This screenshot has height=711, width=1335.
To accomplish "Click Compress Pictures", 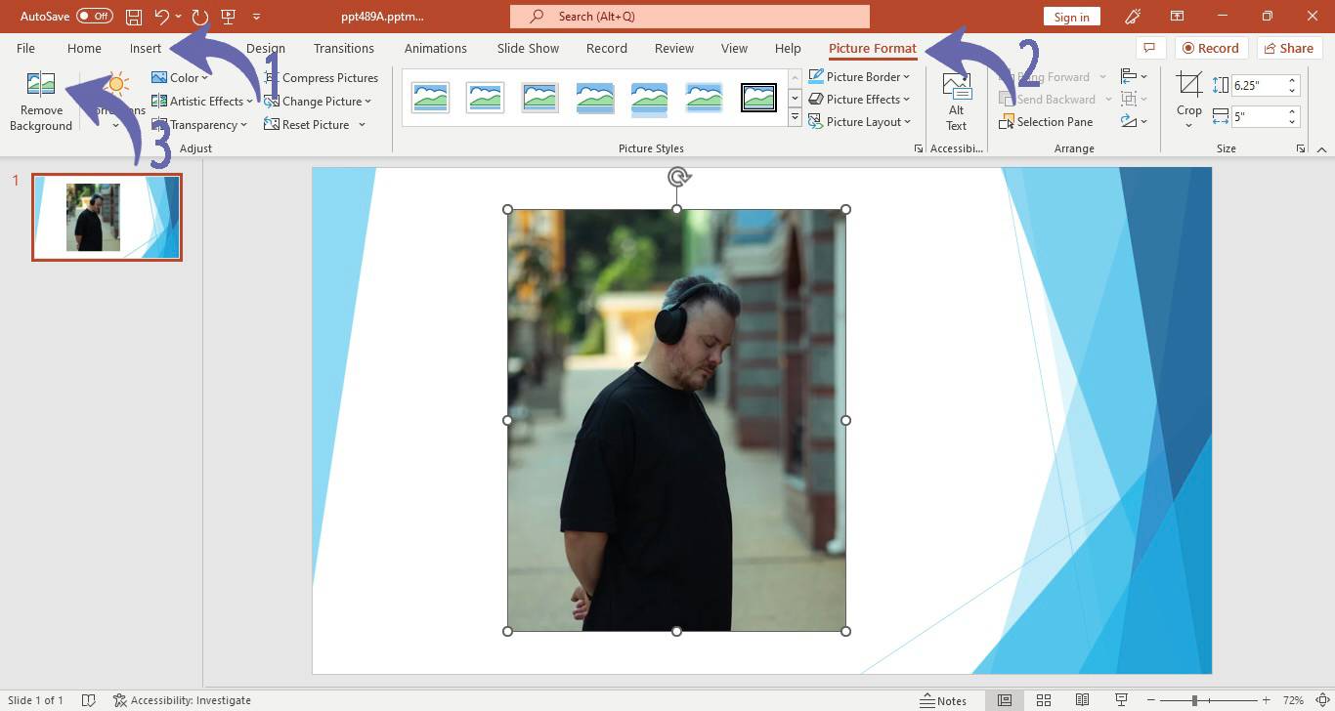I will tap(321, 77).
